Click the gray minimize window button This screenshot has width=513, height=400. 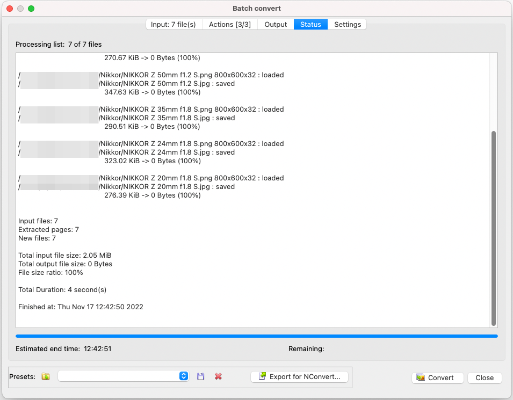(x=20, y=9)
